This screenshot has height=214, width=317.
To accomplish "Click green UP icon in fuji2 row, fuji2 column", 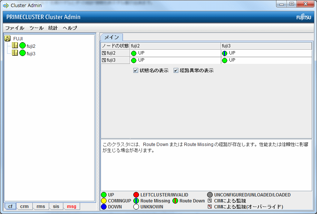I will tap(134, 53).
